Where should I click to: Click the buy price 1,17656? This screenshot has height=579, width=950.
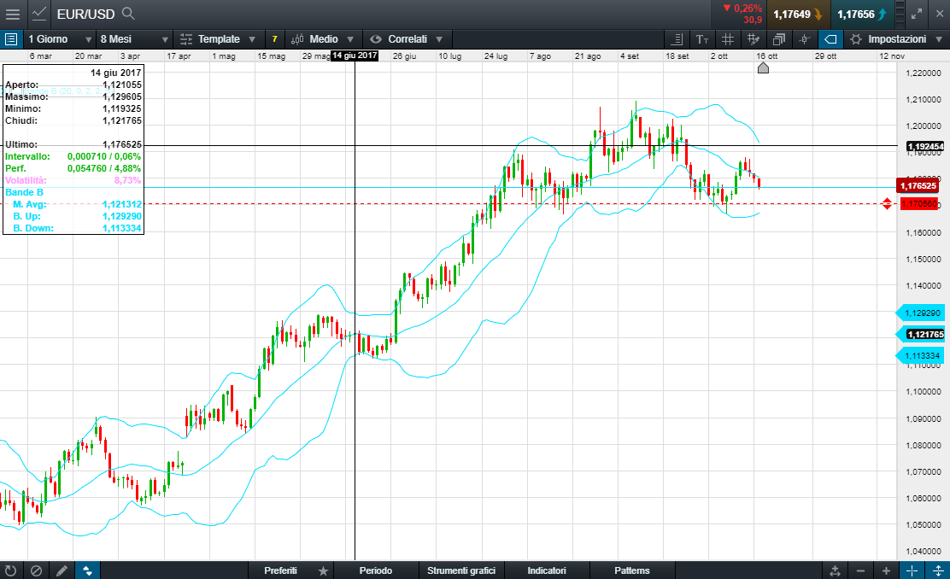click(861, 14)
